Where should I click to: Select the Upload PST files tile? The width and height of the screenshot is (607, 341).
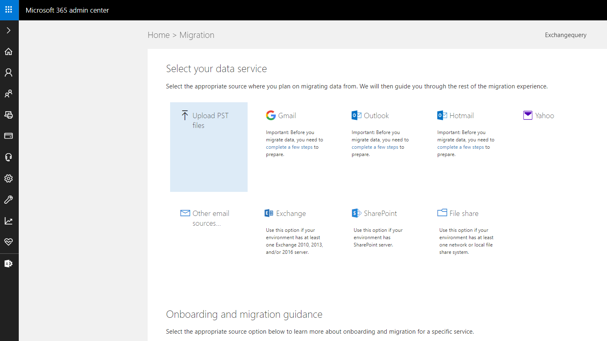tap(208, 147)
